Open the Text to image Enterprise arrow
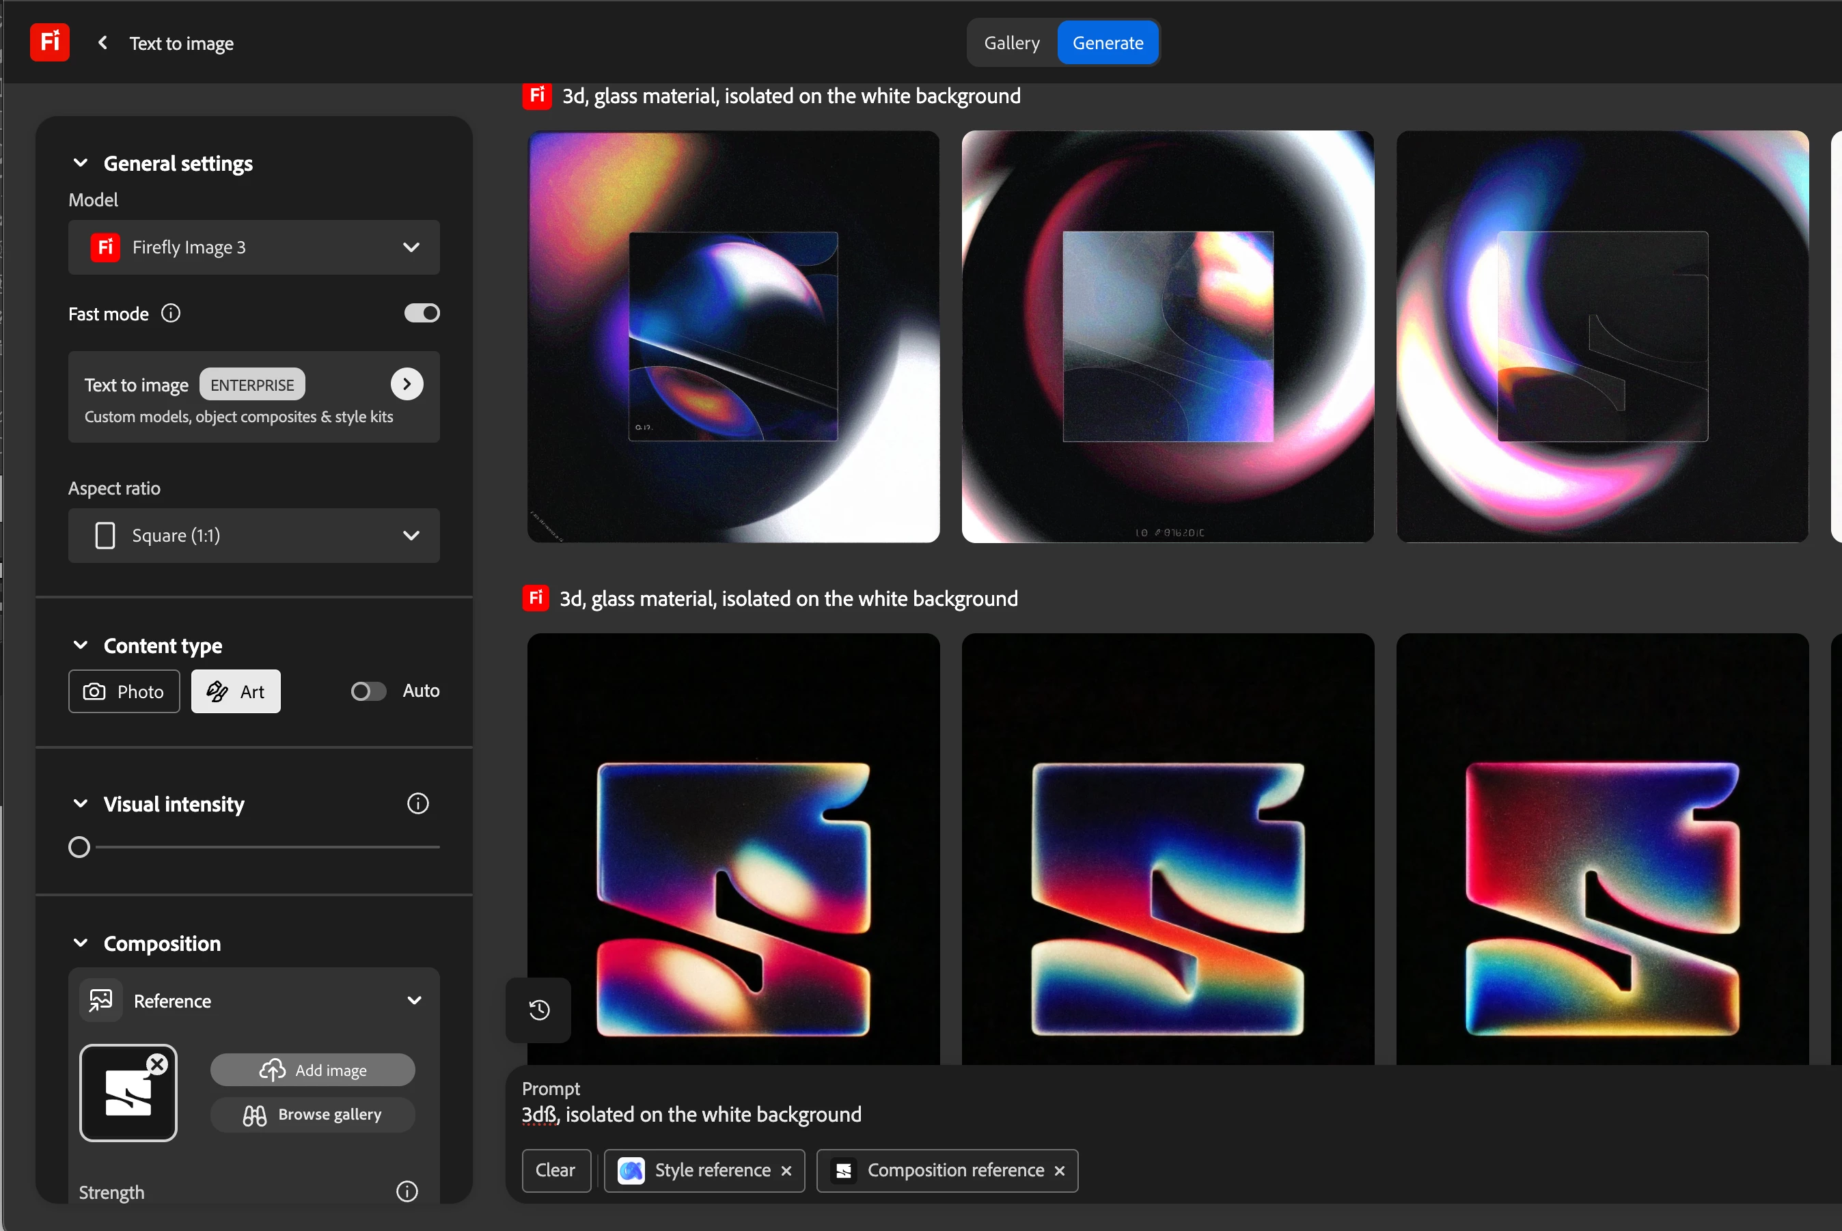 (x=407, y=384)
